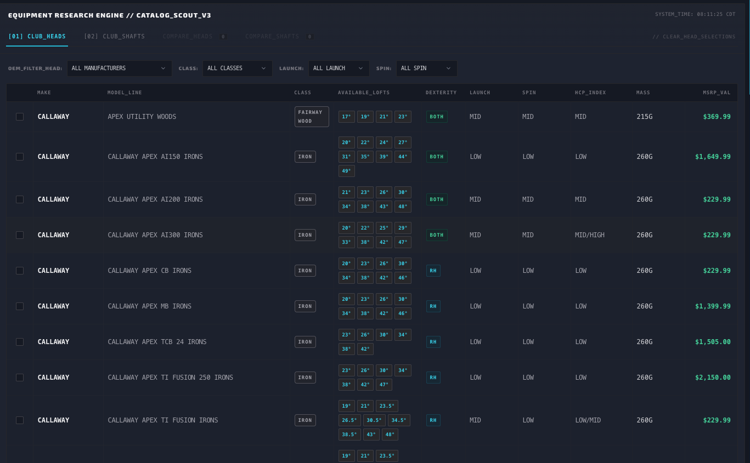This screenshot has height=463, width=750.
Task: Click the CALLAWAY APEX TCB 24 IRONS model name
Action: click(x=157, y=342)
